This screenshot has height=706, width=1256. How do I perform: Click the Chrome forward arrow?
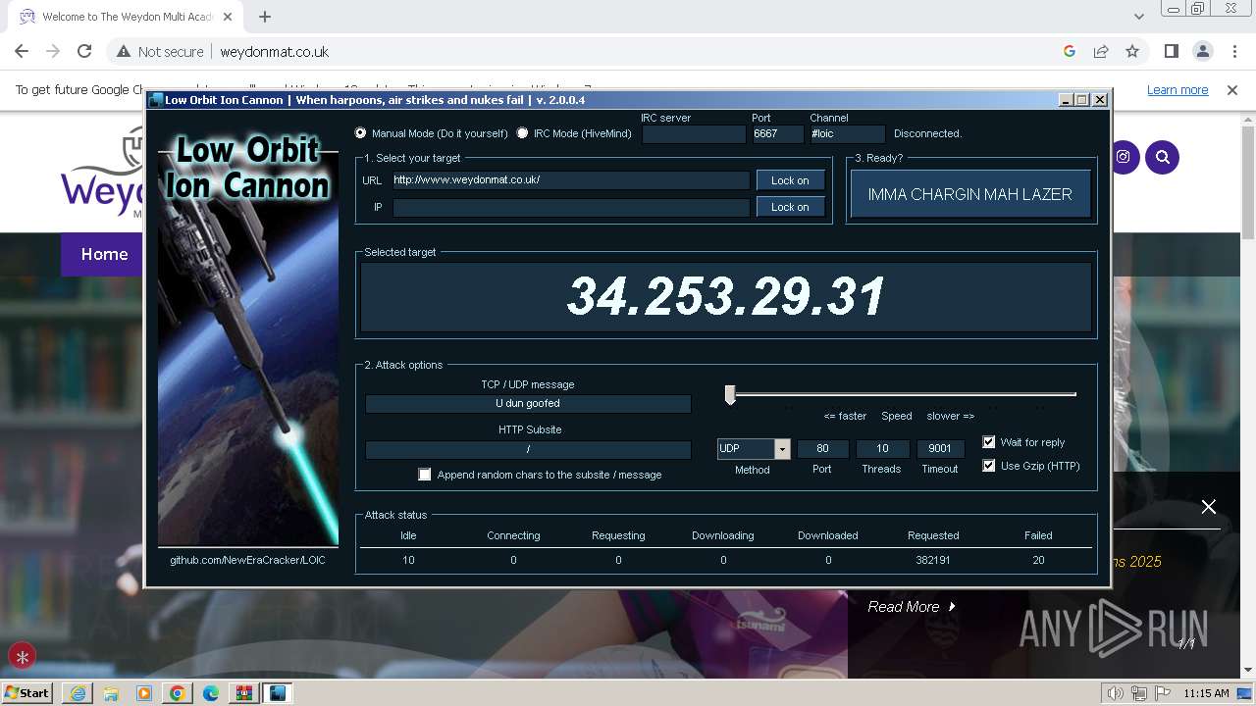[53, 51]
